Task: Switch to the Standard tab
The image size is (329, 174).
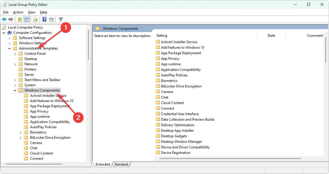Action: 121,164
